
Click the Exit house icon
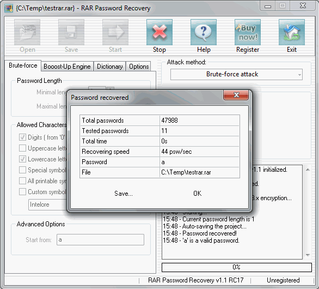(292, 32)
